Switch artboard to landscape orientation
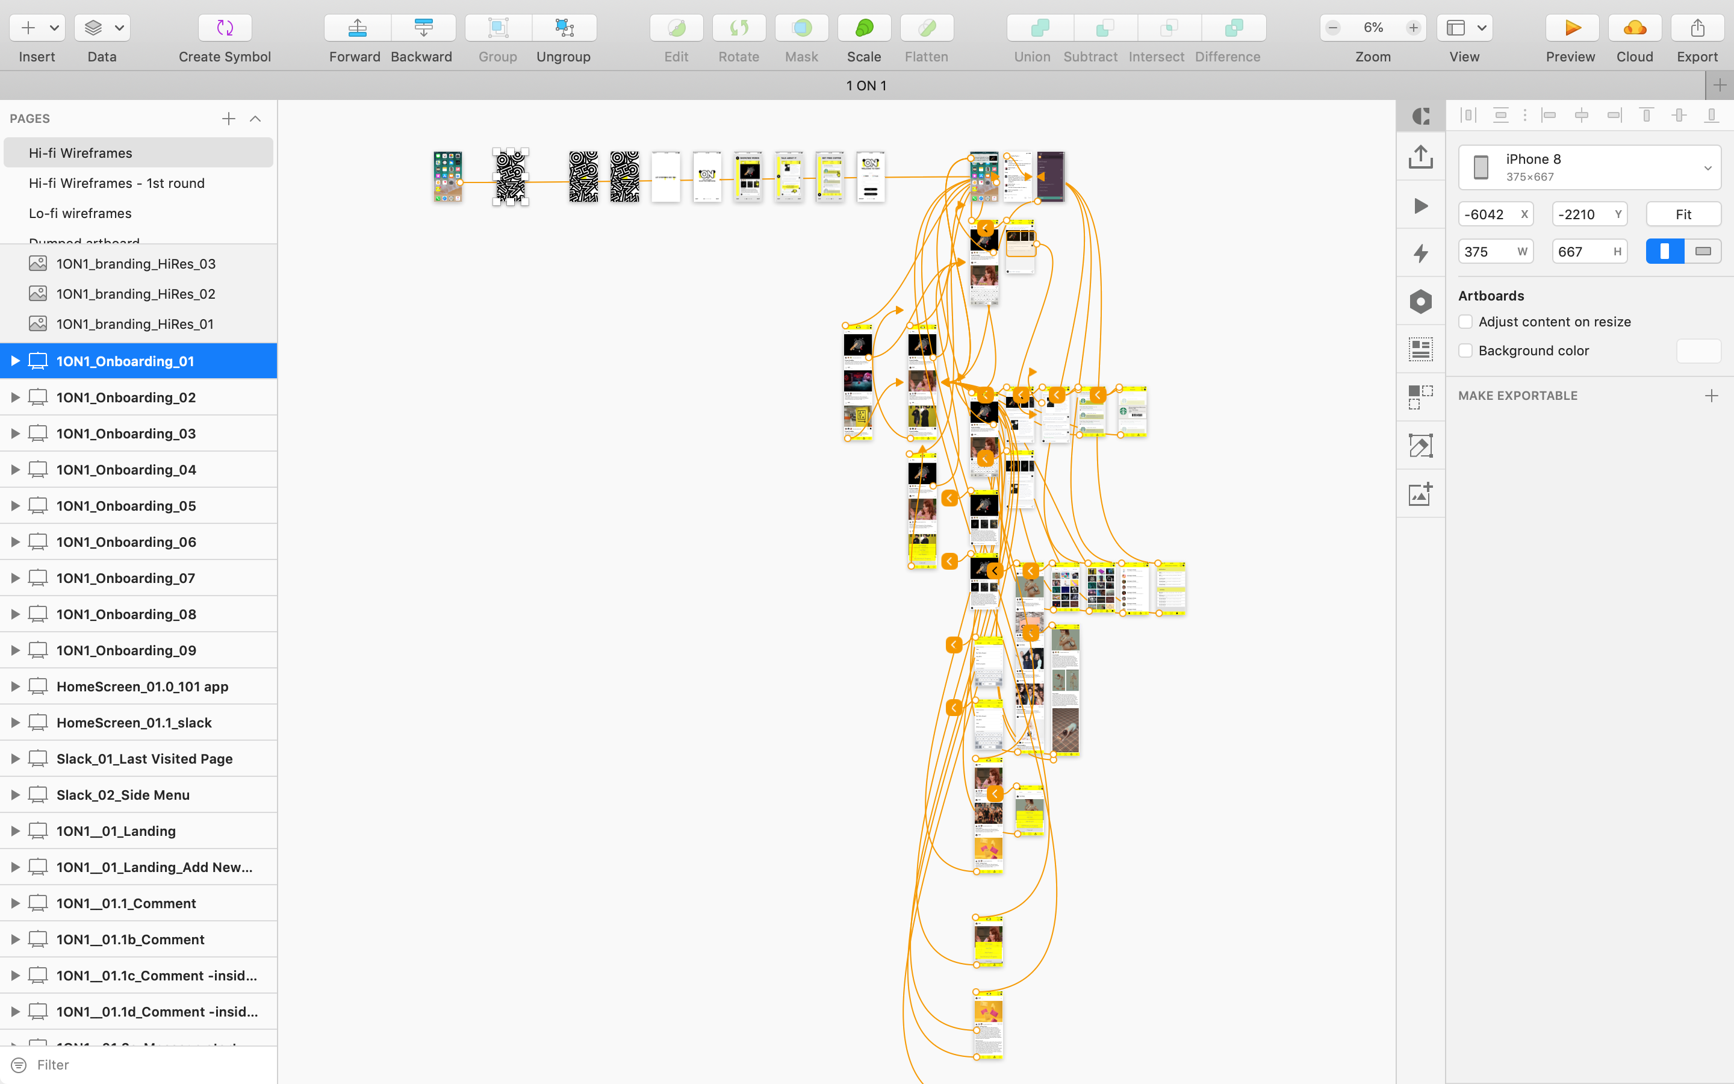 pos(1703,252)
